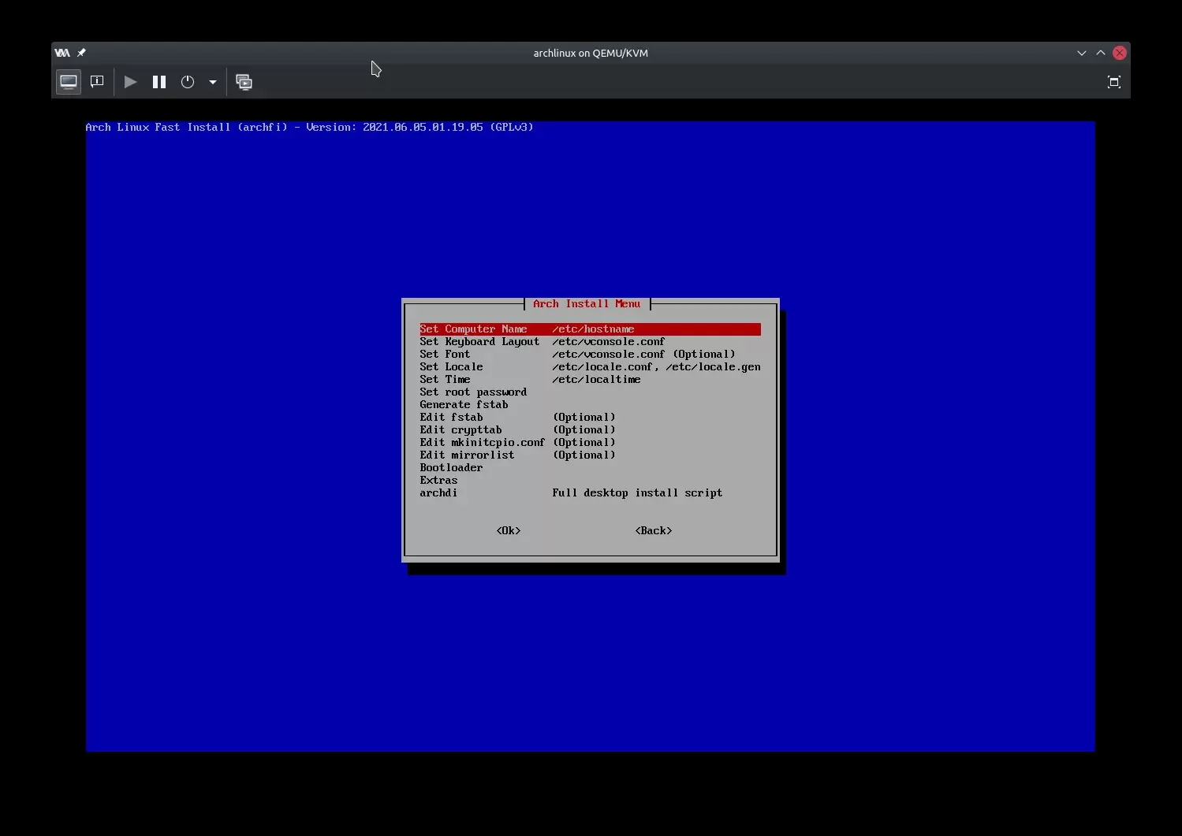Select the Set Keyboard Layout entry

(x=479, y=342)
